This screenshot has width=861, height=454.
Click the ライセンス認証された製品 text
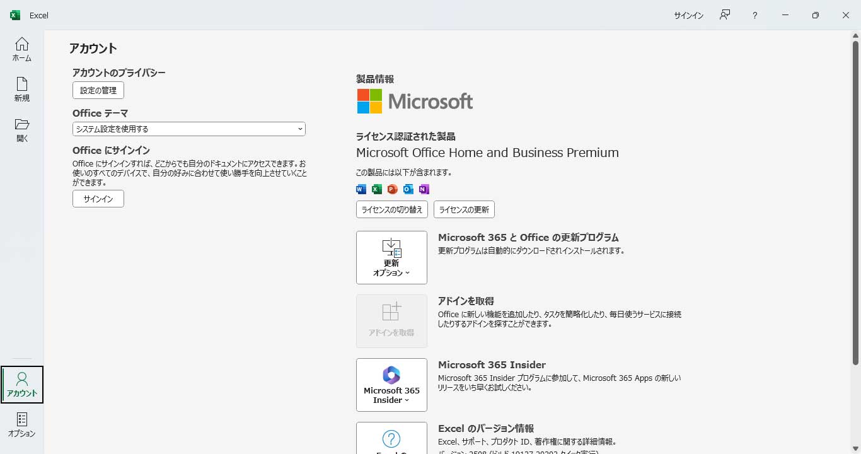(x=406, y=136)
